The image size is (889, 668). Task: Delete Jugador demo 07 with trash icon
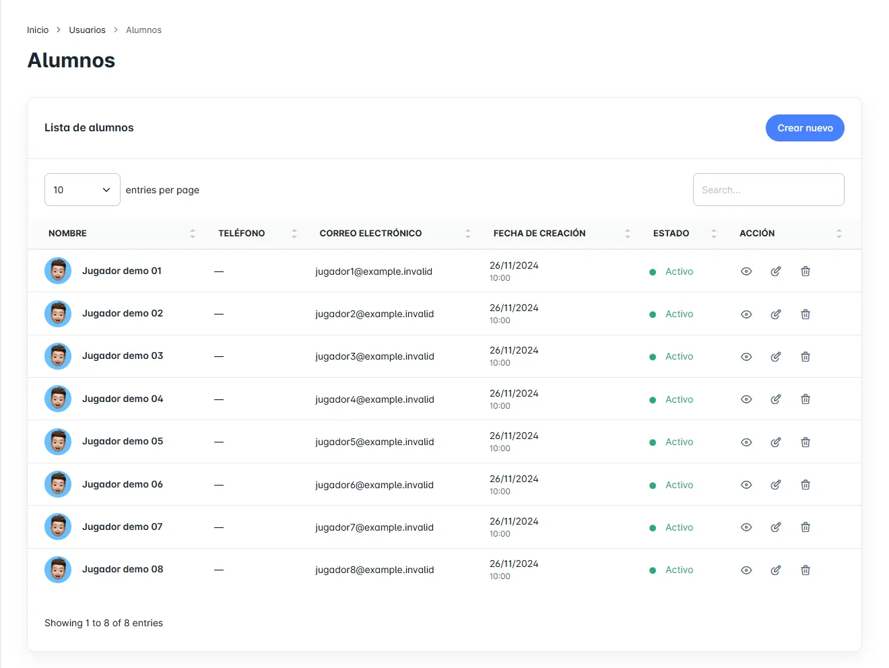click(805, 527)
